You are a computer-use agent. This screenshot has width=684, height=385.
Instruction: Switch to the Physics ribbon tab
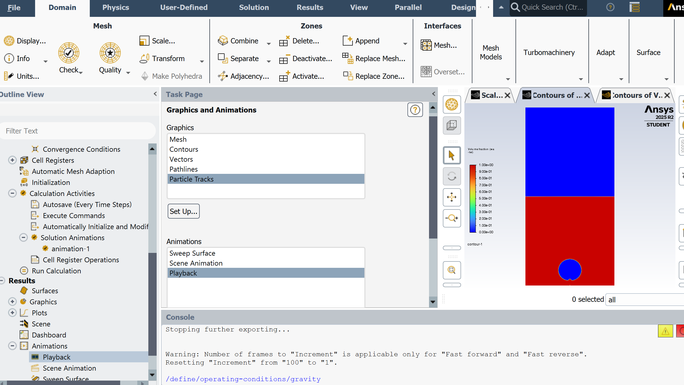[x=115, y=7]
